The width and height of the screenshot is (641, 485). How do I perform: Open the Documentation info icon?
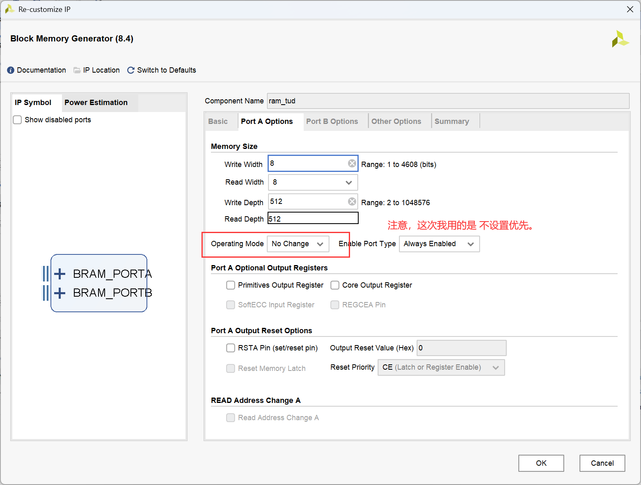click(x=11, y=70)
